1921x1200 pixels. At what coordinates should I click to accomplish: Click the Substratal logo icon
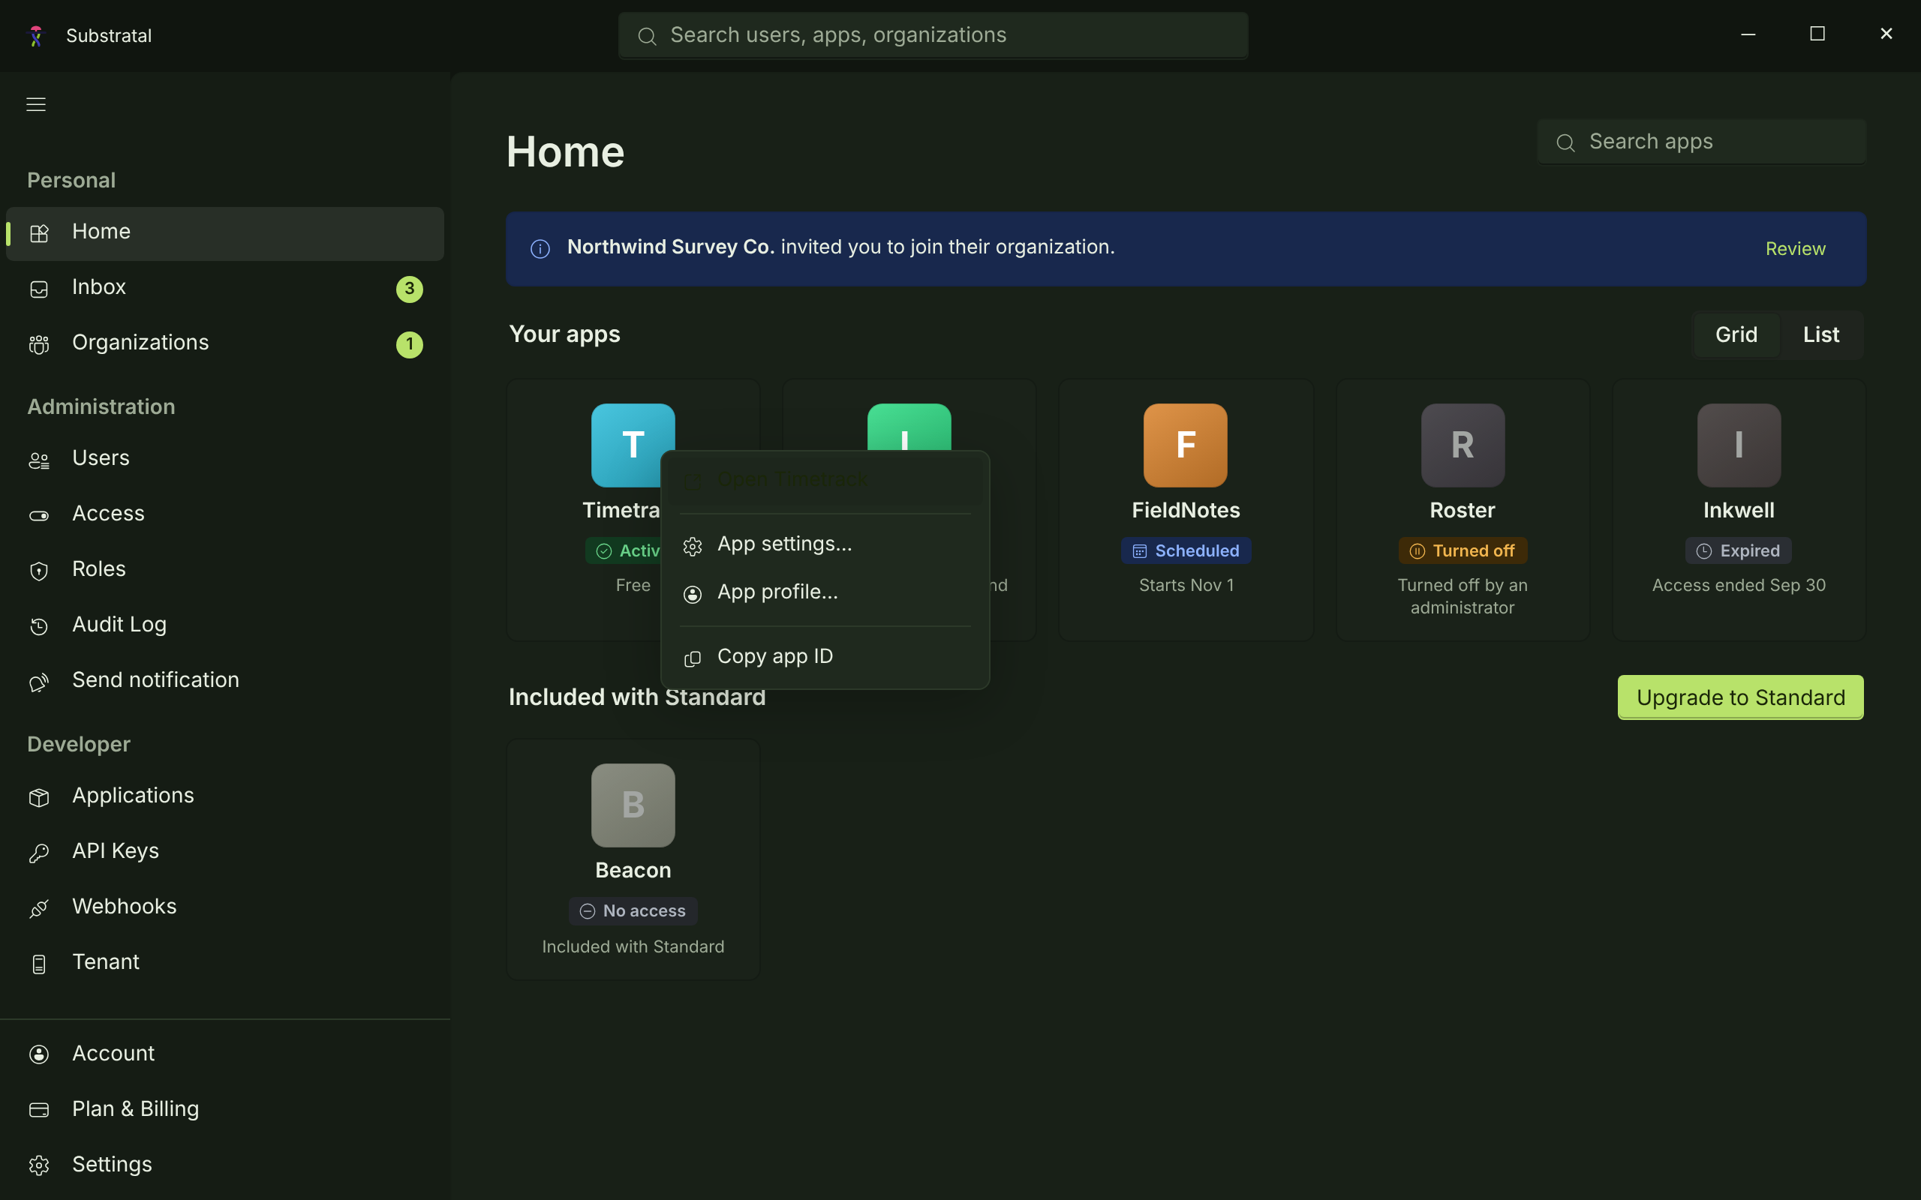click(x=36, y=36)
